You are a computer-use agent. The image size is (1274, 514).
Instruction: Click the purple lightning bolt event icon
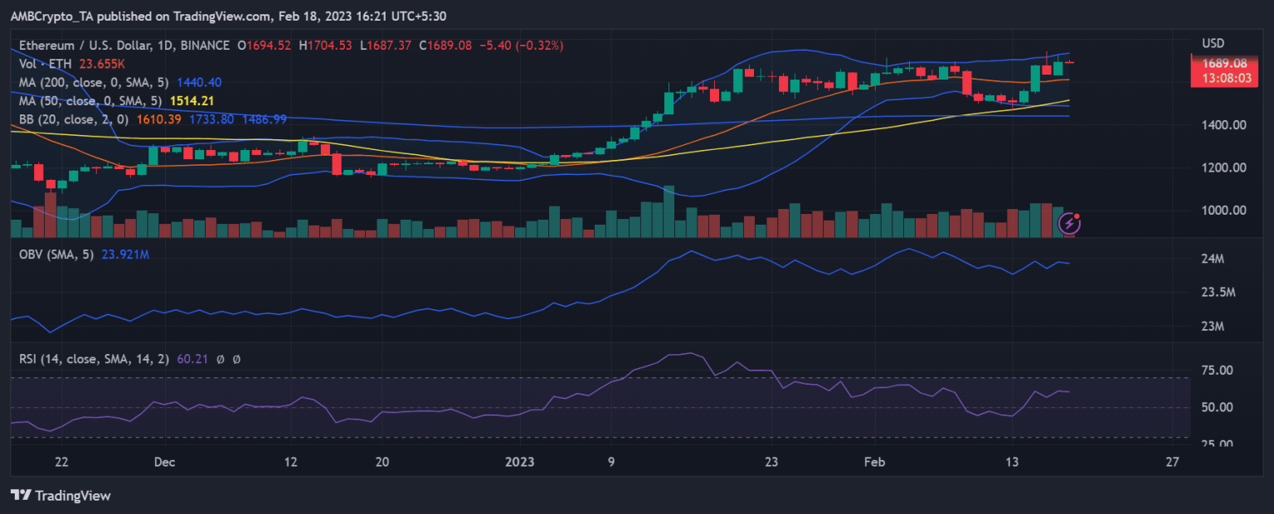click(x=1071, y=223)
